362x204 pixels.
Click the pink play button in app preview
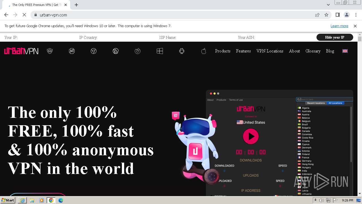pos(251,137)
